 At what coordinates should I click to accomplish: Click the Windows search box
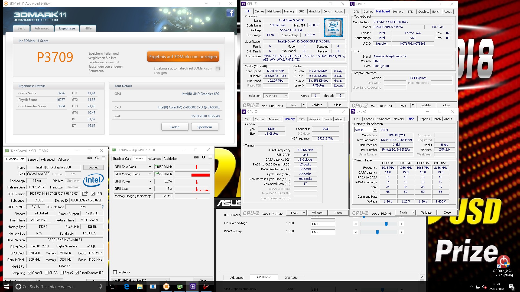[59, 287]
